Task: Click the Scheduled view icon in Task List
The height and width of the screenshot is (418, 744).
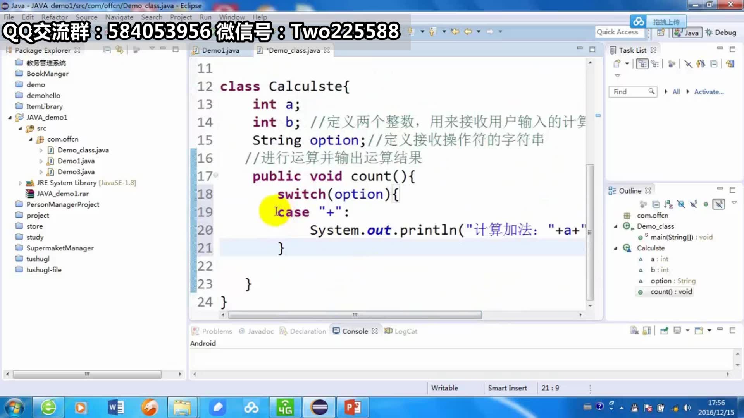Action: click(654, 64)
